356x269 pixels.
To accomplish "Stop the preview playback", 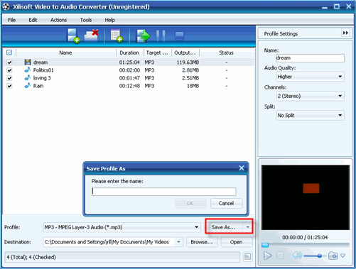I will (281, 256).
